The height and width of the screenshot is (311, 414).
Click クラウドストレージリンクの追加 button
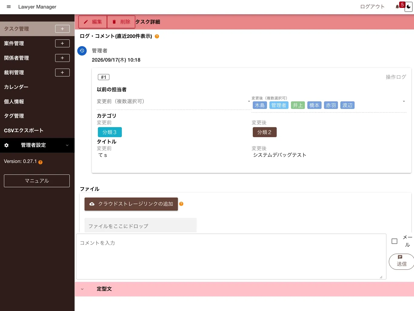point(131,204)
